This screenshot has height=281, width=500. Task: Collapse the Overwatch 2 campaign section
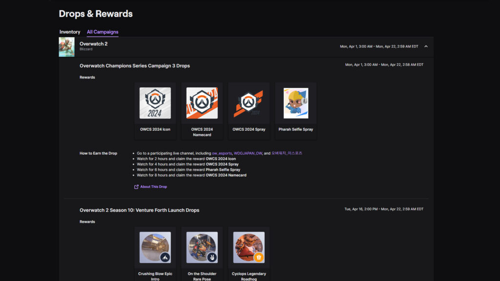(x=425, y=47)
